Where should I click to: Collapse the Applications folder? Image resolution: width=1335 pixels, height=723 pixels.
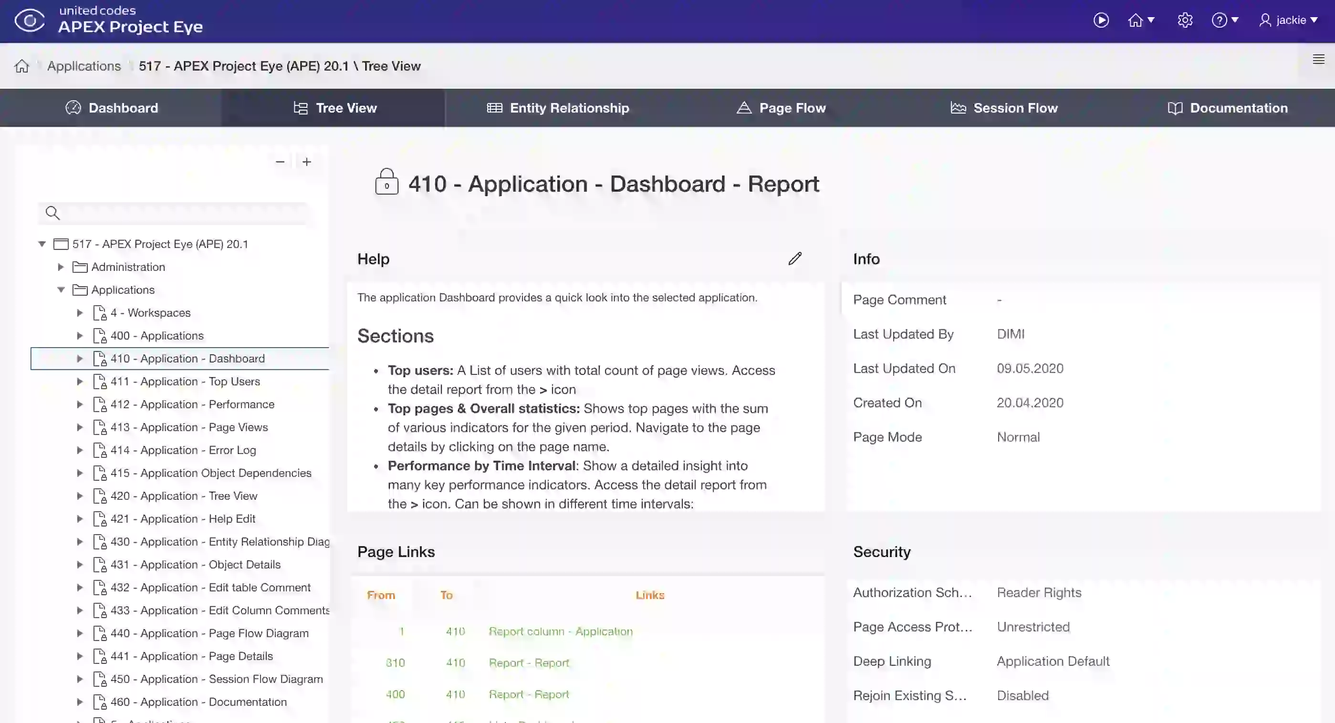click(x=61, y=289)
